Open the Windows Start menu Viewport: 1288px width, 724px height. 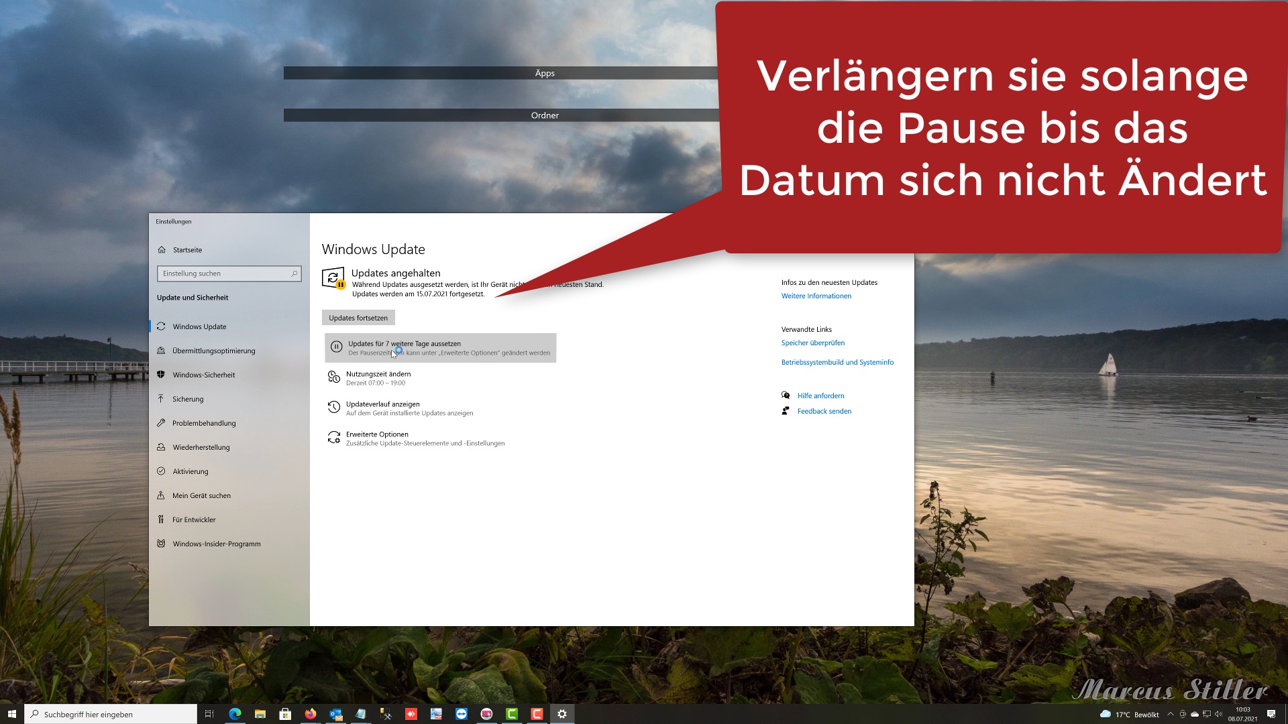click(x=11, y=714)
